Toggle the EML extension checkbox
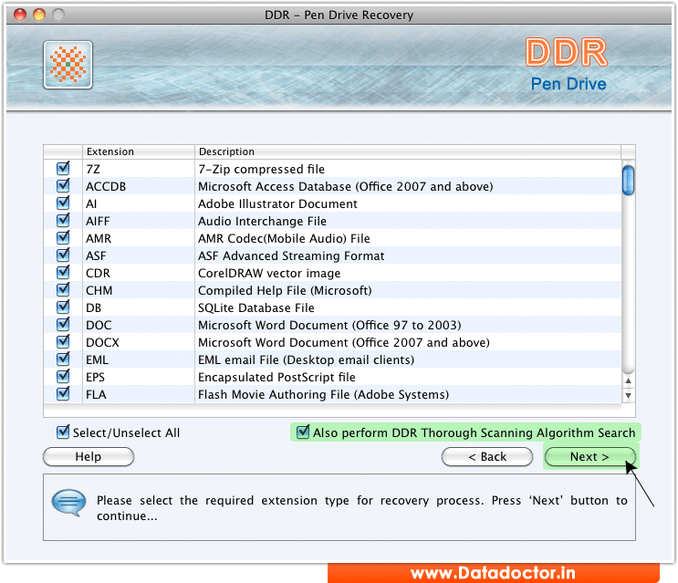Viewport: 678px width, 583px height. pyautogui.click(x=63, y=359)
